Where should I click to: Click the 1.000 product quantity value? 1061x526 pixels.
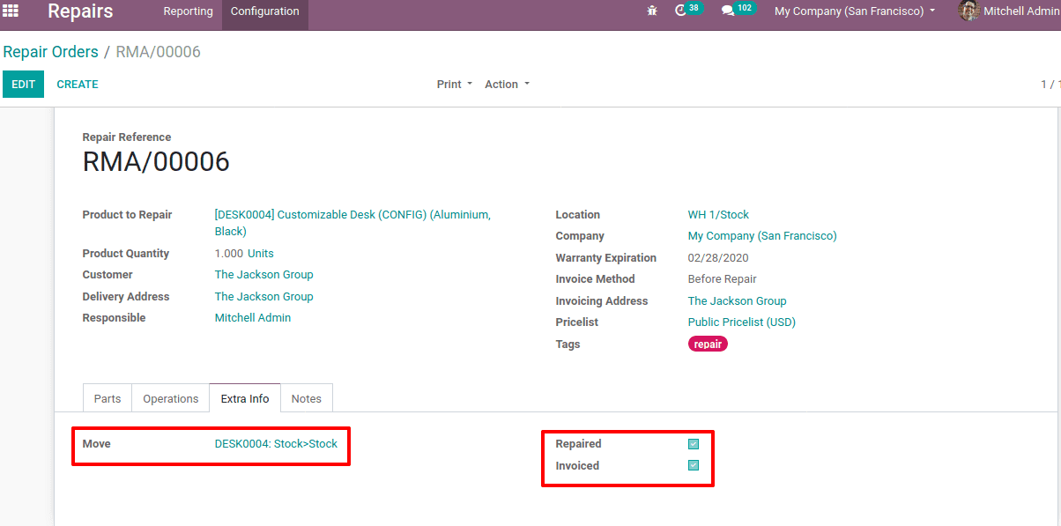229,254
